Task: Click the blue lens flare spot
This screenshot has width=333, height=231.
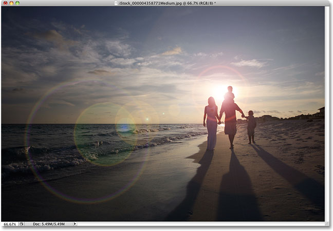Action: (125, 127)
